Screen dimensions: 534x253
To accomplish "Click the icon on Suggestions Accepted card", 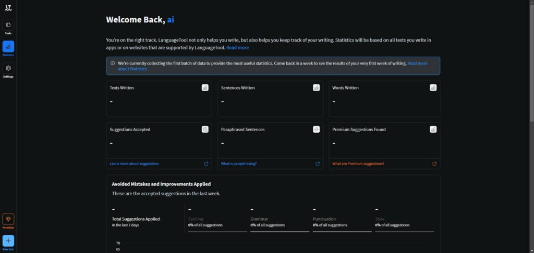I will coord(205,129).
